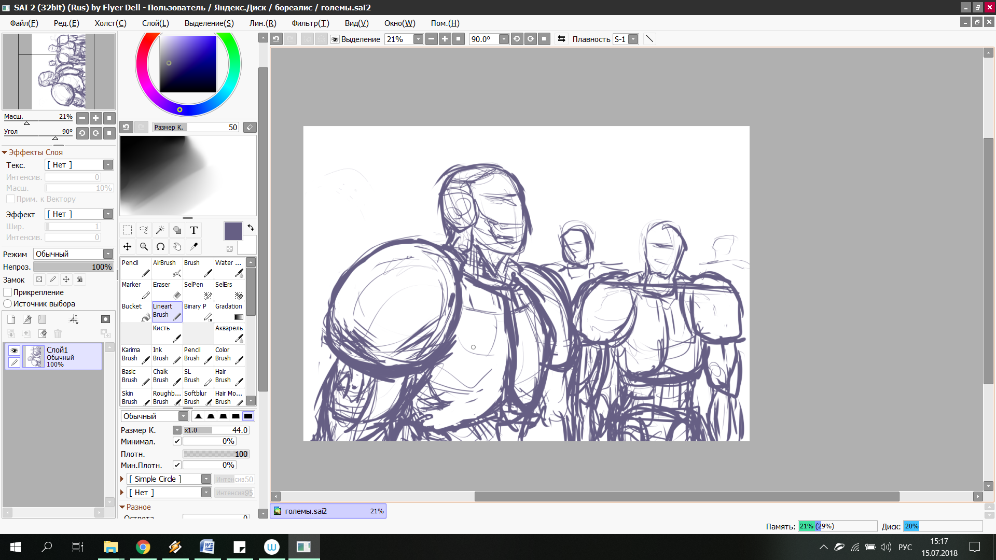This screenshot has width=996, height=560.
Task: Create a new linework layer
Action: tap(27, 319)
